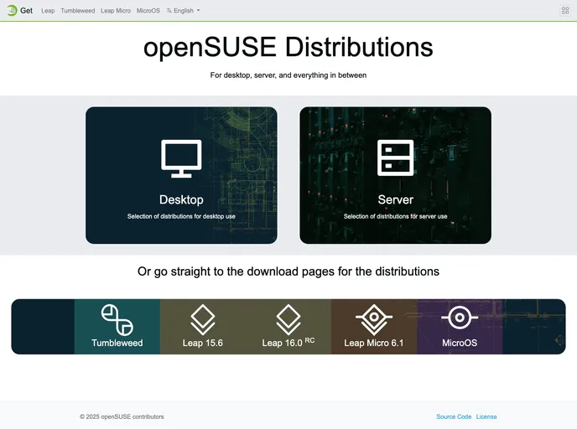The width and height of the screenshot is (577, 429).
Task: Open the Source Code footer link
Action: pyautogui.click(x=454, y=416)
